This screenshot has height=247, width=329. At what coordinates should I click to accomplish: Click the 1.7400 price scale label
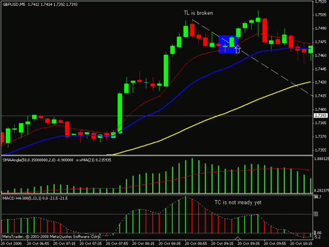point(321,110)
